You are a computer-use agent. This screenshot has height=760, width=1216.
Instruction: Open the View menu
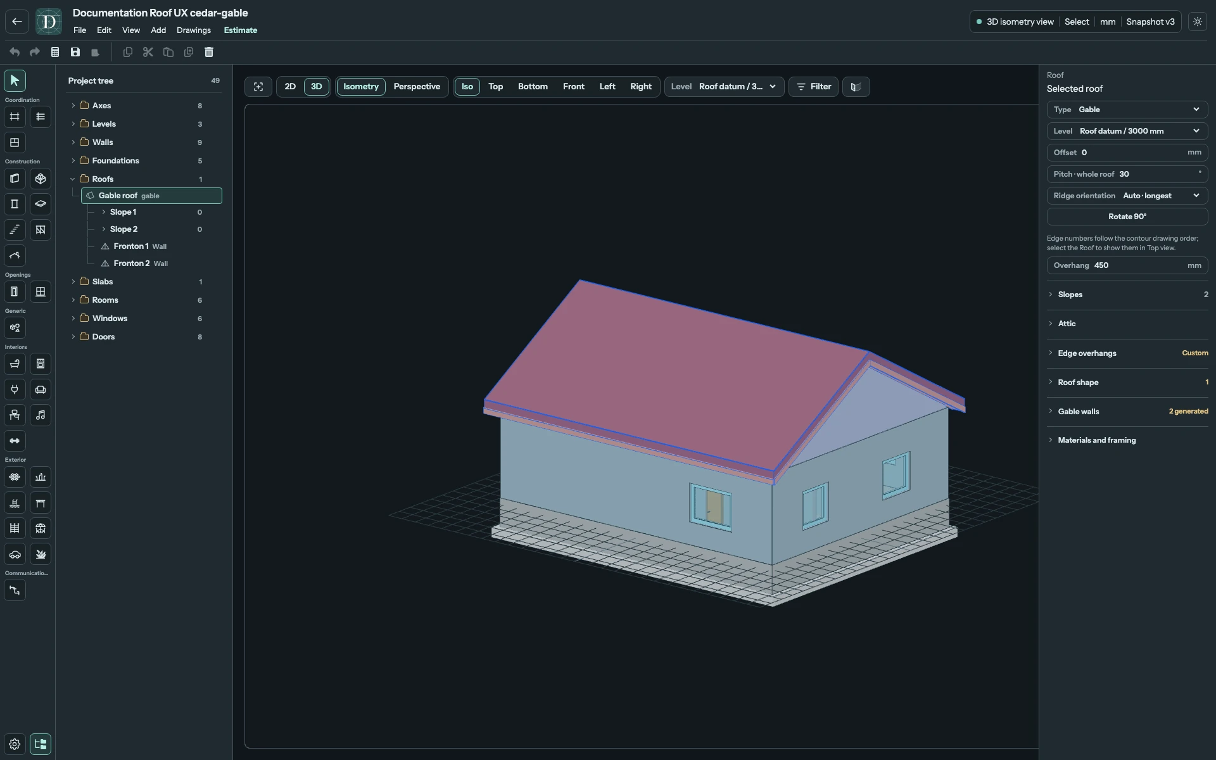point(131,30)
